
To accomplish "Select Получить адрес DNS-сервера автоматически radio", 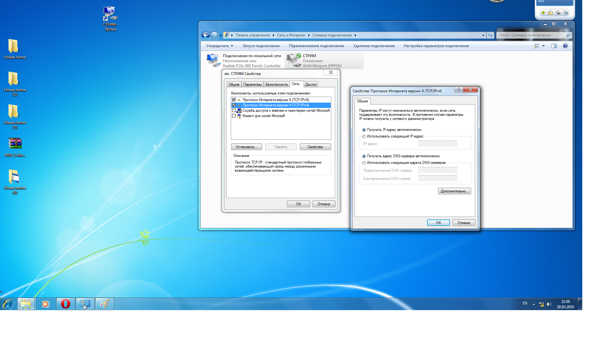I will point(364,156).
